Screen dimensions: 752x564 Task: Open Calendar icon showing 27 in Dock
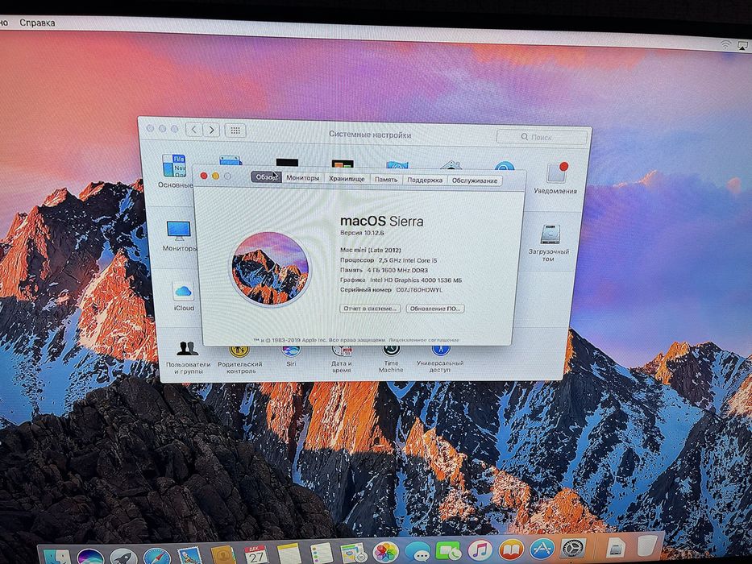click(x=256, y=554)
